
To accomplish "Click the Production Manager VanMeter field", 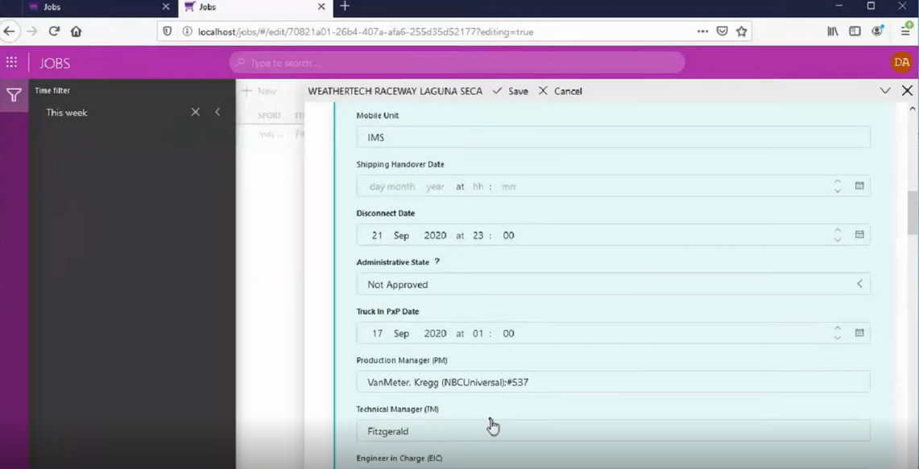I will tap(613, 382).
